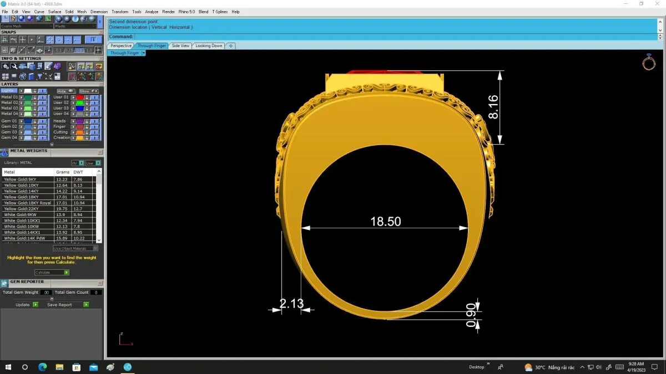
Task: Expand the Creation layer arrow
Action: [73, 138]
